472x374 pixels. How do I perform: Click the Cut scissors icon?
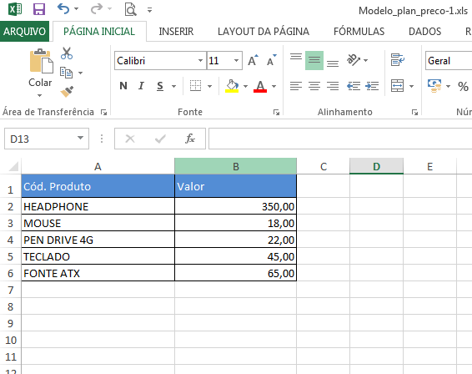click(67, 53)
